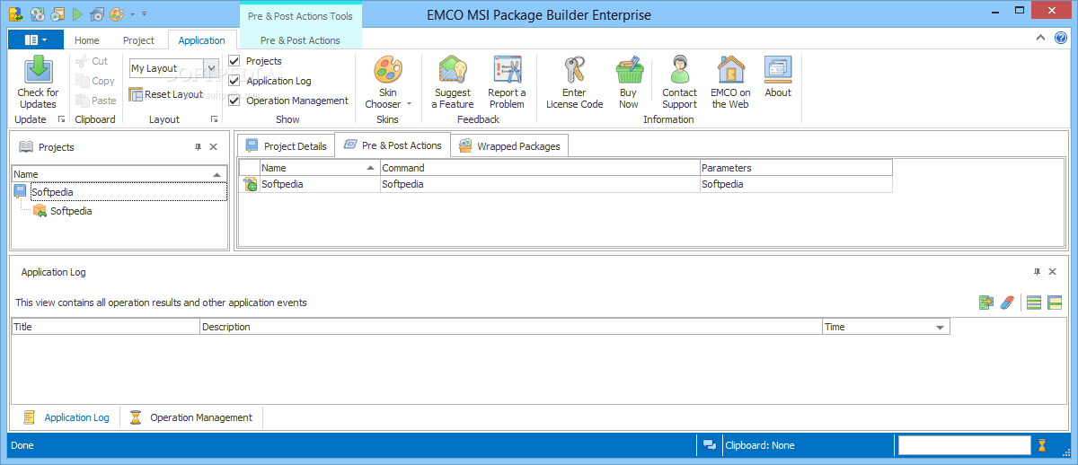Expand the Layout group dialog launcher
The image size is (1078, 465).
[215, 119]
